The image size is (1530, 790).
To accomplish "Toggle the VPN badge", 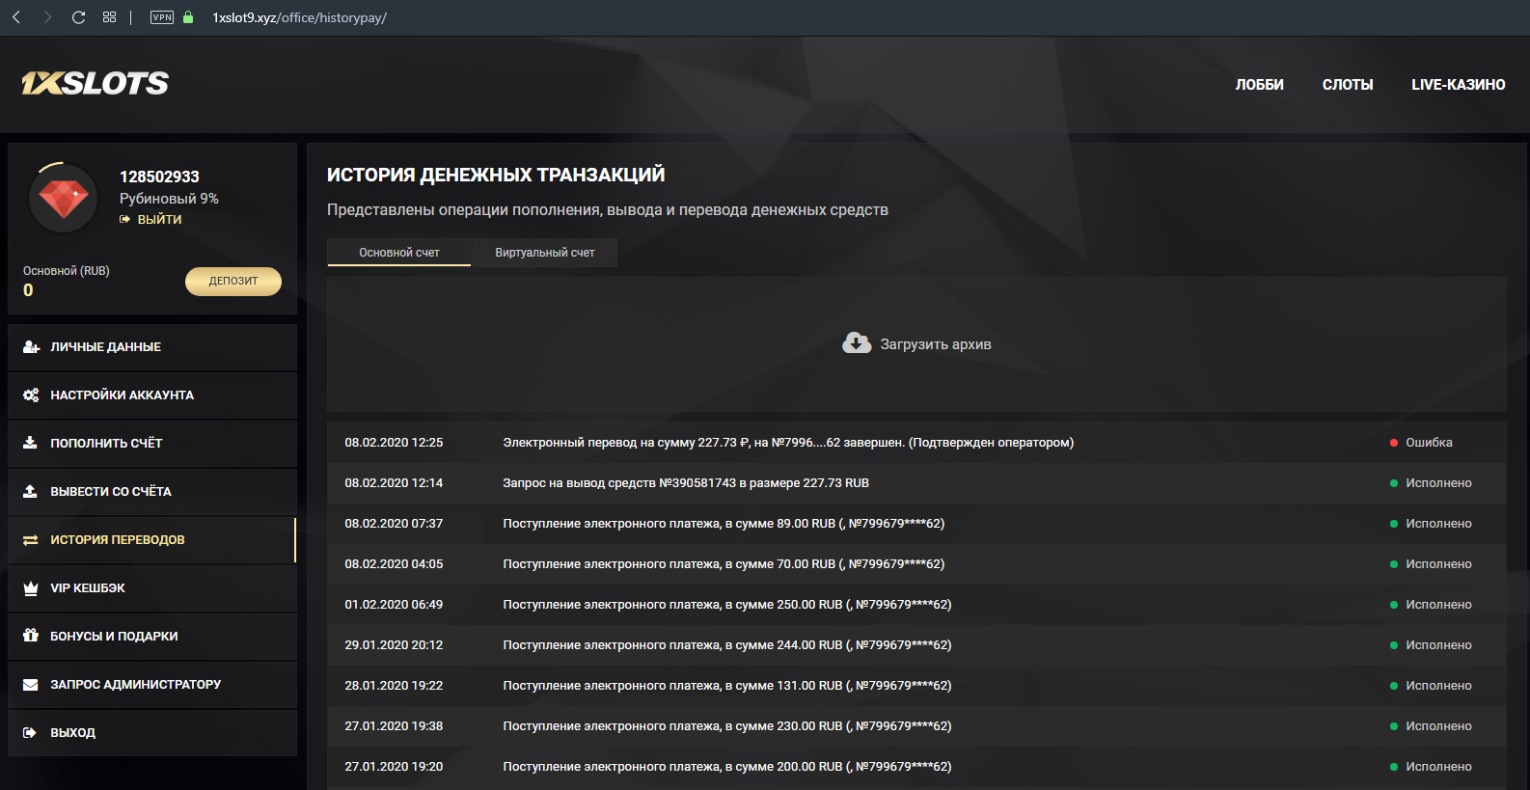I will pyautogui.click(x=162, y=17).
